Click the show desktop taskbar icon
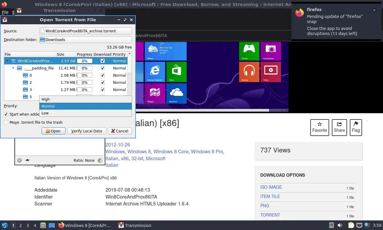This screenshot has width=383, height=230. click(51, 225)
